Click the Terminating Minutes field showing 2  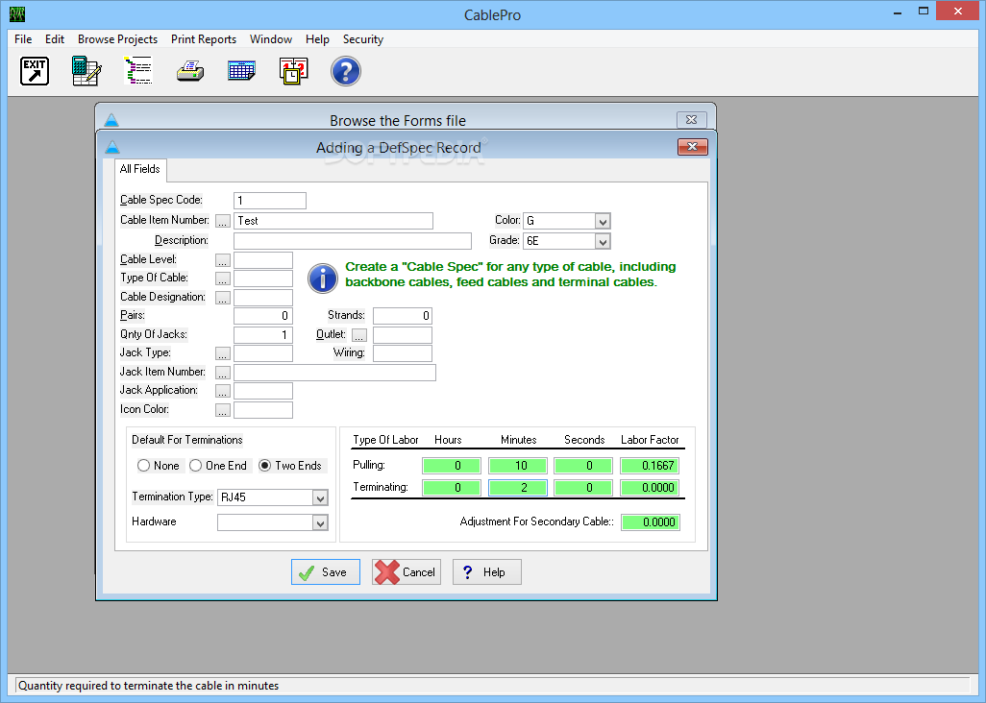(x=518, y=488)
